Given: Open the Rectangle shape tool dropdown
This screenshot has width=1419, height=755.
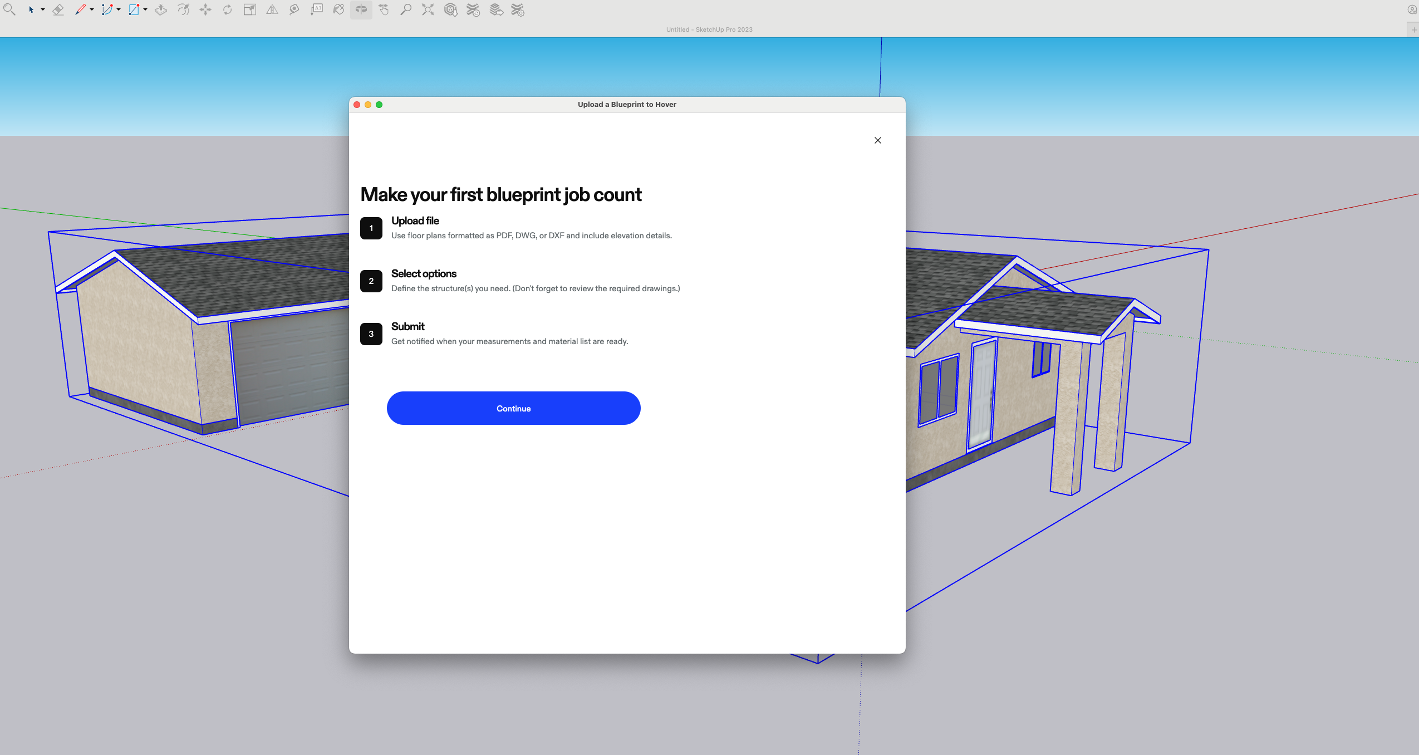Looking at the screenshot, I should tap(145, 9).
